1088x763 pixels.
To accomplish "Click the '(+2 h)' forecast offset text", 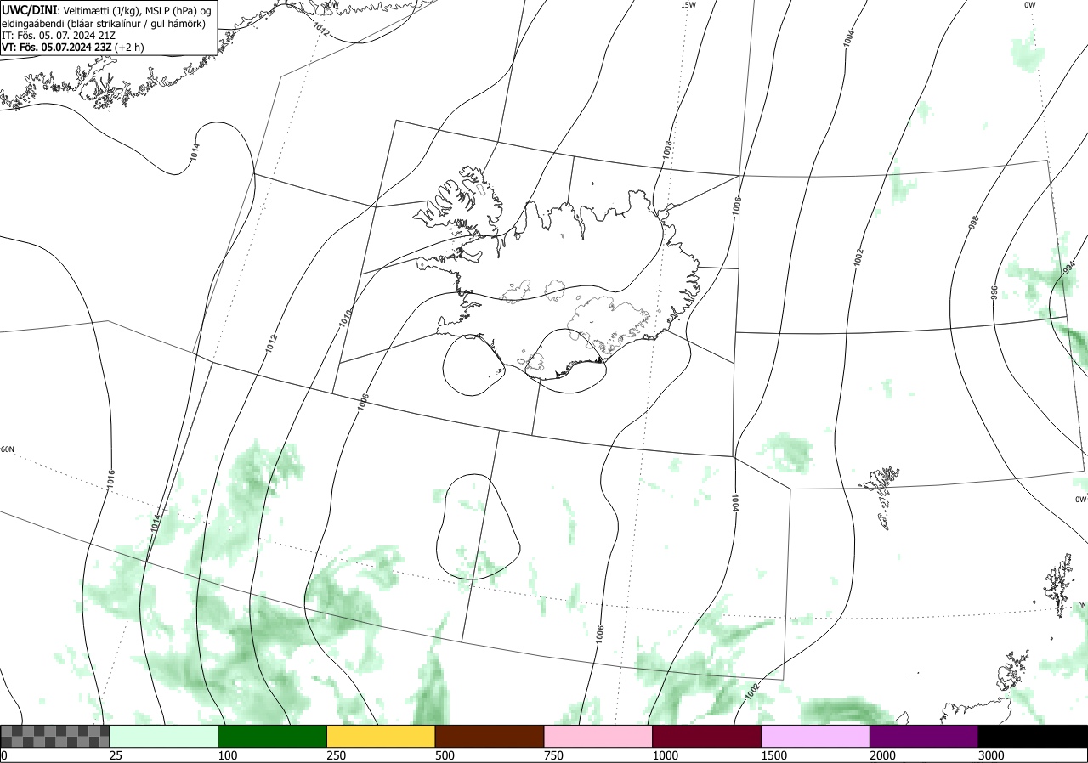I will click(x=129, y=48).
